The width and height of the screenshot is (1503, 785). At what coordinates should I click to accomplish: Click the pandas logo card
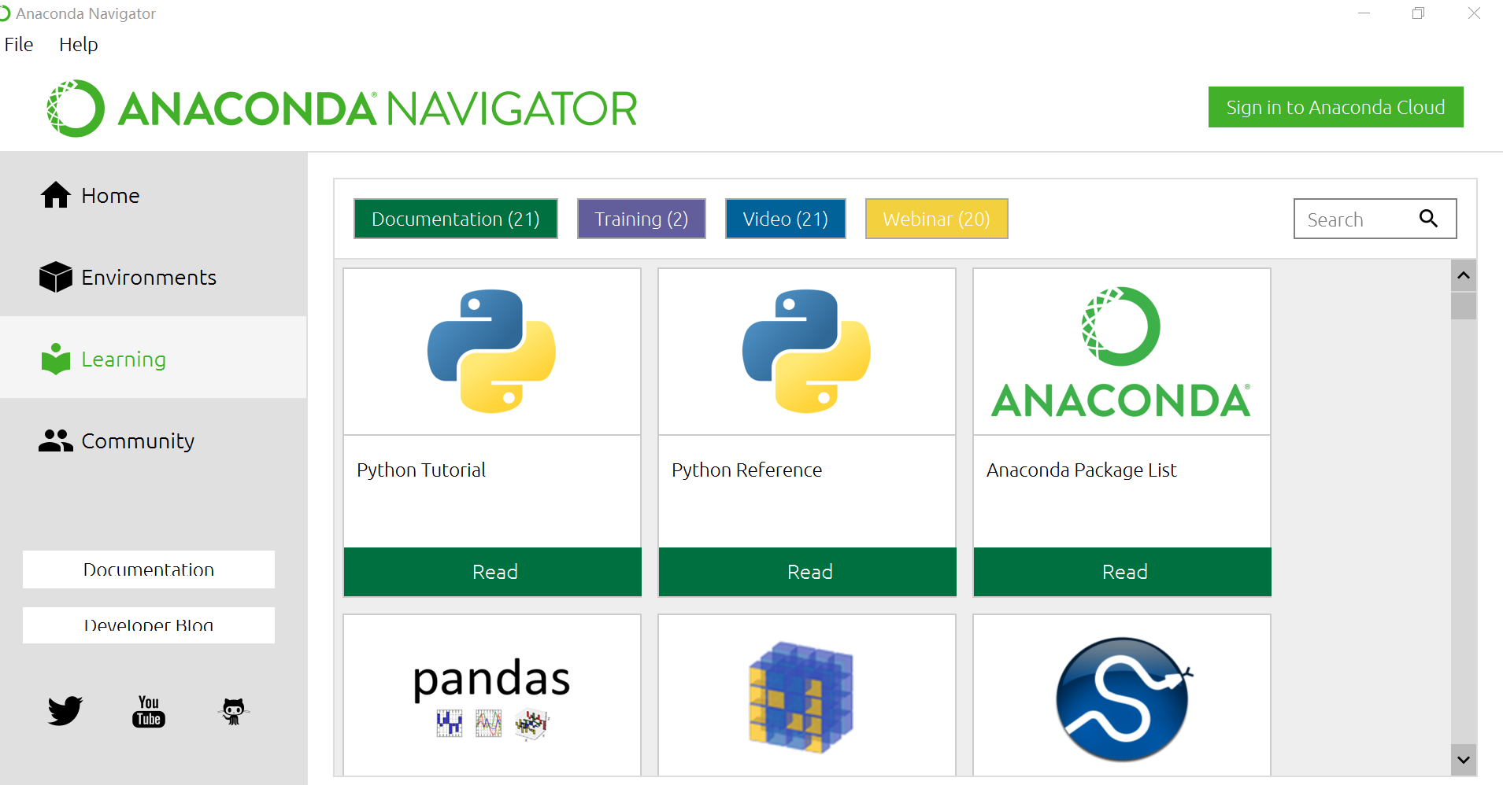(492, 695)
